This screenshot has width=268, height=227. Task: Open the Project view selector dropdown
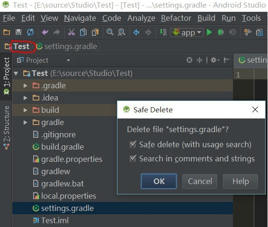44,60
